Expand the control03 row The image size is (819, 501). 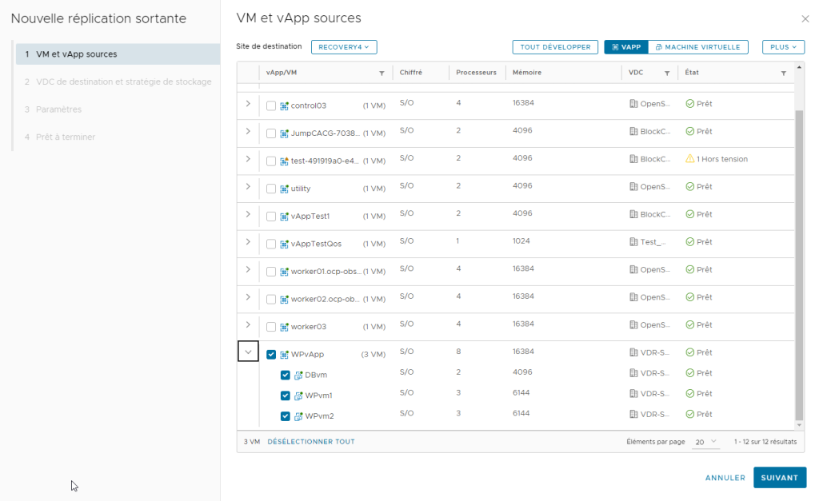pos(248,103)
